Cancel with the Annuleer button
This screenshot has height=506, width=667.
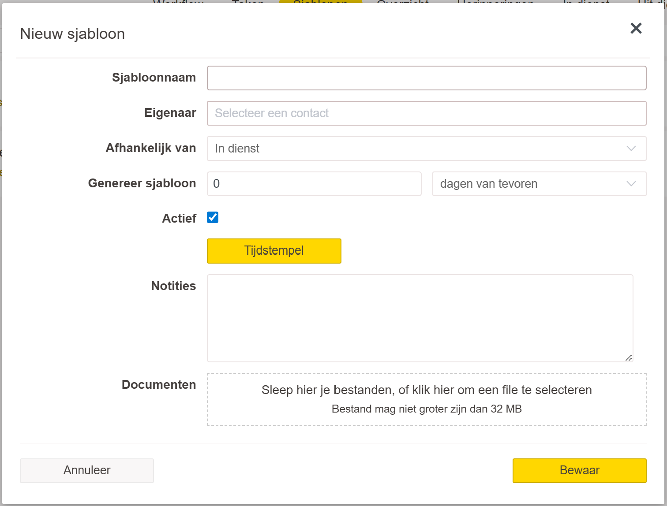(x=86, y=470)
